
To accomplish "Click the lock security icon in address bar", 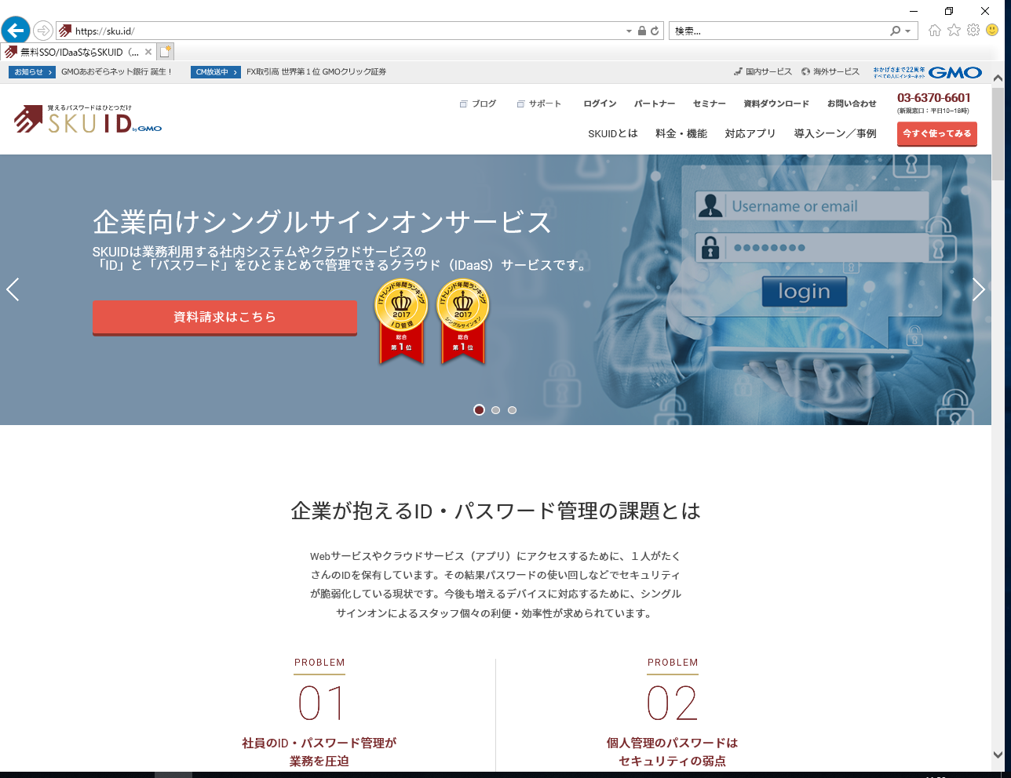I will [642, 31].
